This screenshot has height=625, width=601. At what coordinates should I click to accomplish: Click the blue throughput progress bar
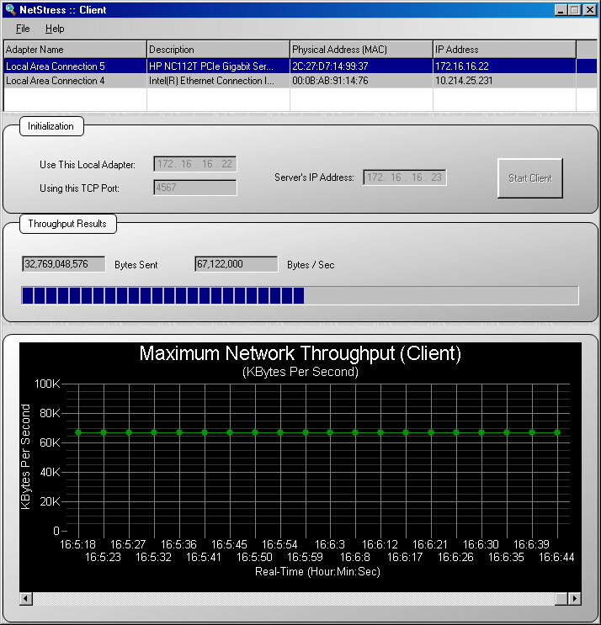coord(300,295)
